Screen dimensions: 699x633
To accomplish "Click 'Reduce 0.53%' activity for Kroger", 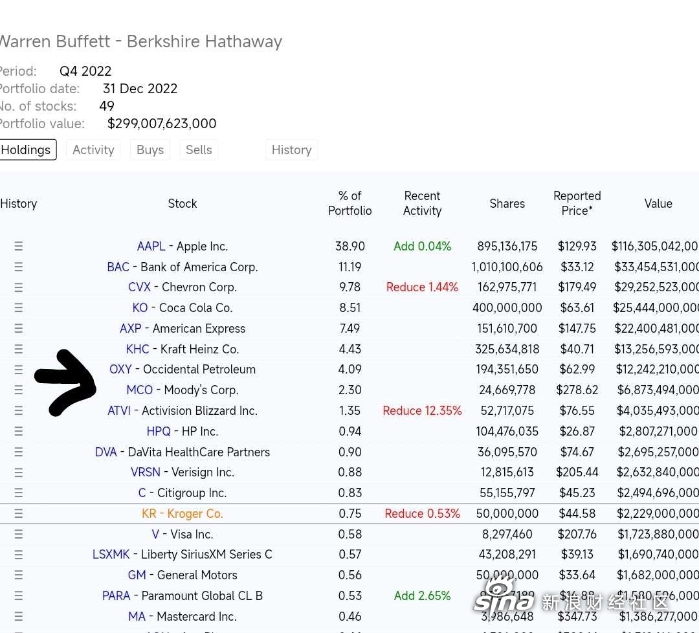I will click(x=422, y=513).
